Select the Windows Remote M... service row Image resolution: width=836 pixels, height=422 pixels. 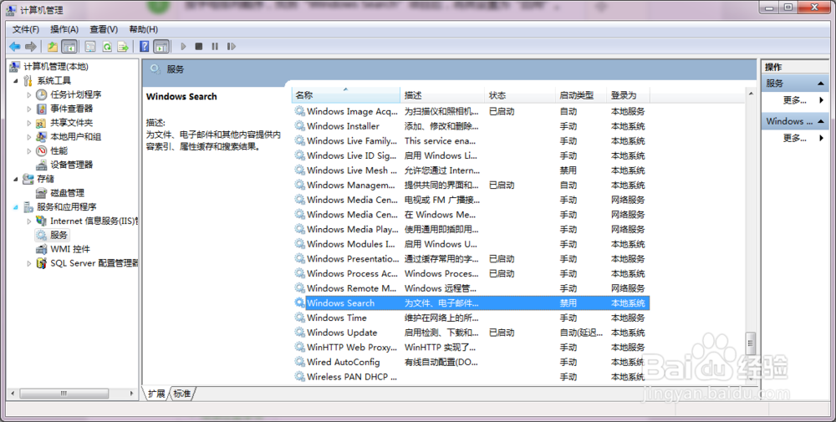[472, 288]
